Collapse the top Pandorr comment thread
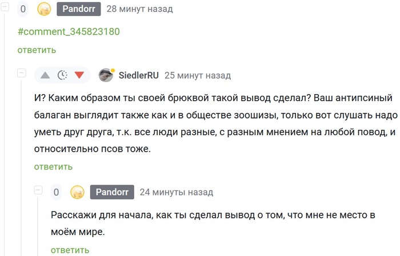 tap(5, 7)
